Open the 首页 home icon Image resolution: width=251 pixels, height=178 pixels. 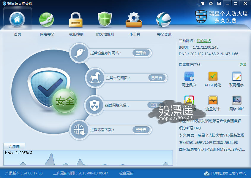click(x=17, y=19)
